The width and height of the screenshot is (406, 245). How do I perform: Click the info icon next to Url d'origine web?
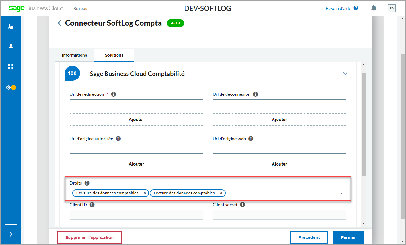[x=251, y=139]
